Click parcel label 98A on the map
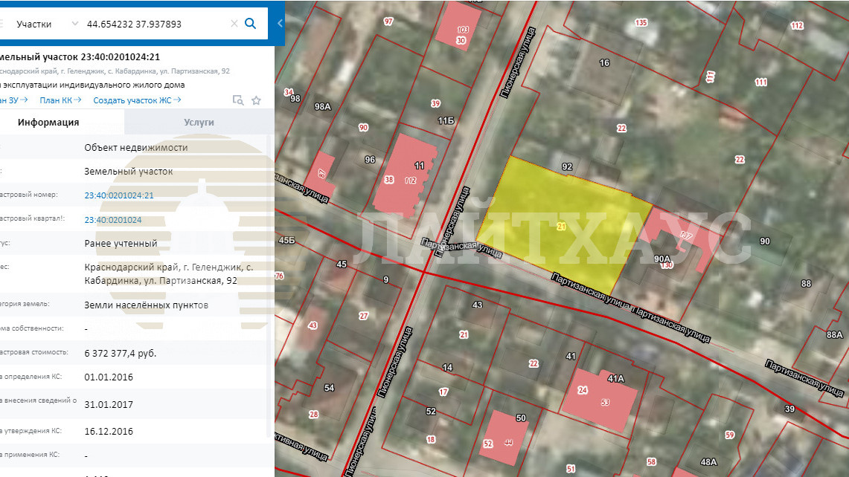The image size is (849, 477). (x=323, y=106)
